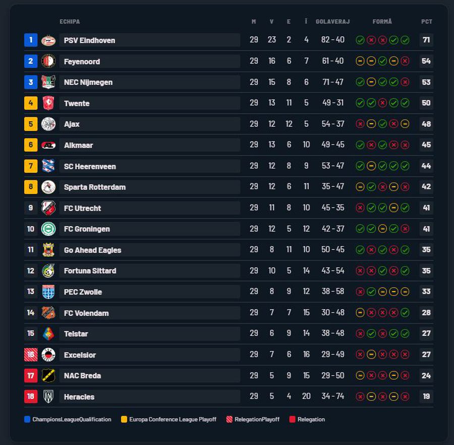This screenshot has height=445, width=454.
Task: Open the Twente team name link
Action: pyautogui.click(x=77, y=104)
